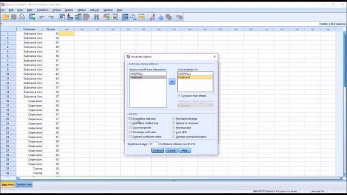
Task: Click the Save file toolbar icon
Action: 14,17
